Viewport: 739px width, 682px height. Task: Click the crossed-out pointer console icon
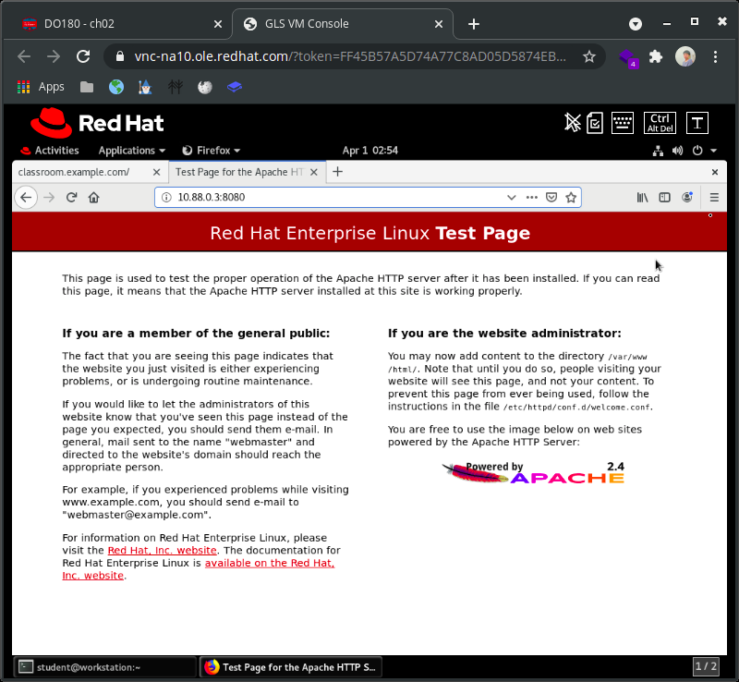tap(573, 123)
